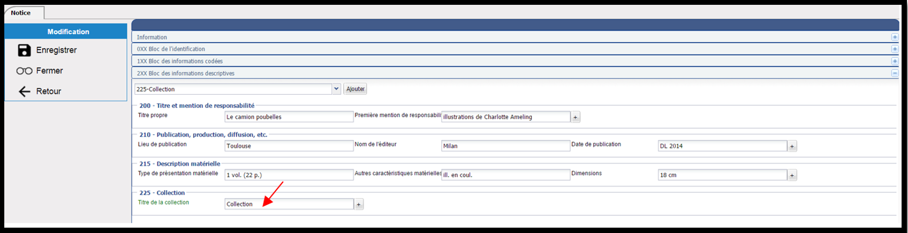Click the Fermer glasses icon
This screenshot has height=233, width=908.
pyautogui.click(x=24, y=71)
